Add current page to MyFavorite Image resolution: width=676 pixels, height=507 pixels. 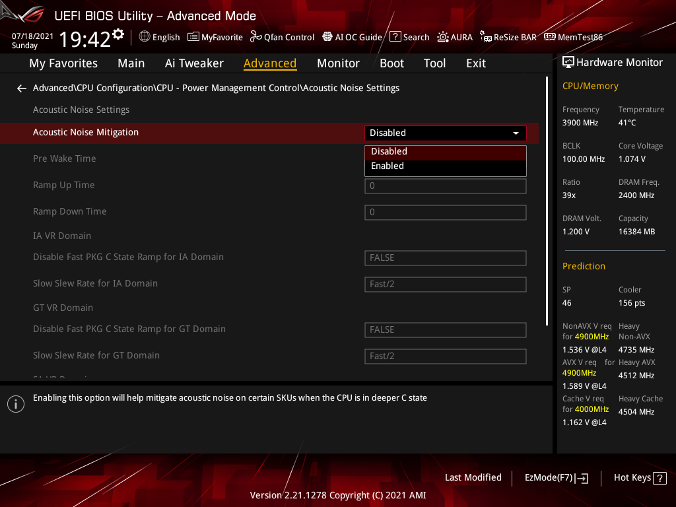pyautogui.click(x=215, y=37)
